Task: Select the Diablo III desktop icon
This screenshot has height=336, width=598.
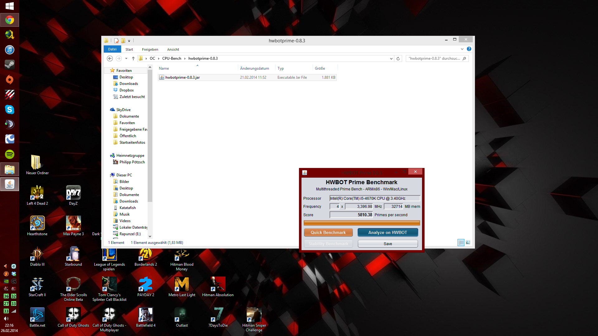Action: 37,256
